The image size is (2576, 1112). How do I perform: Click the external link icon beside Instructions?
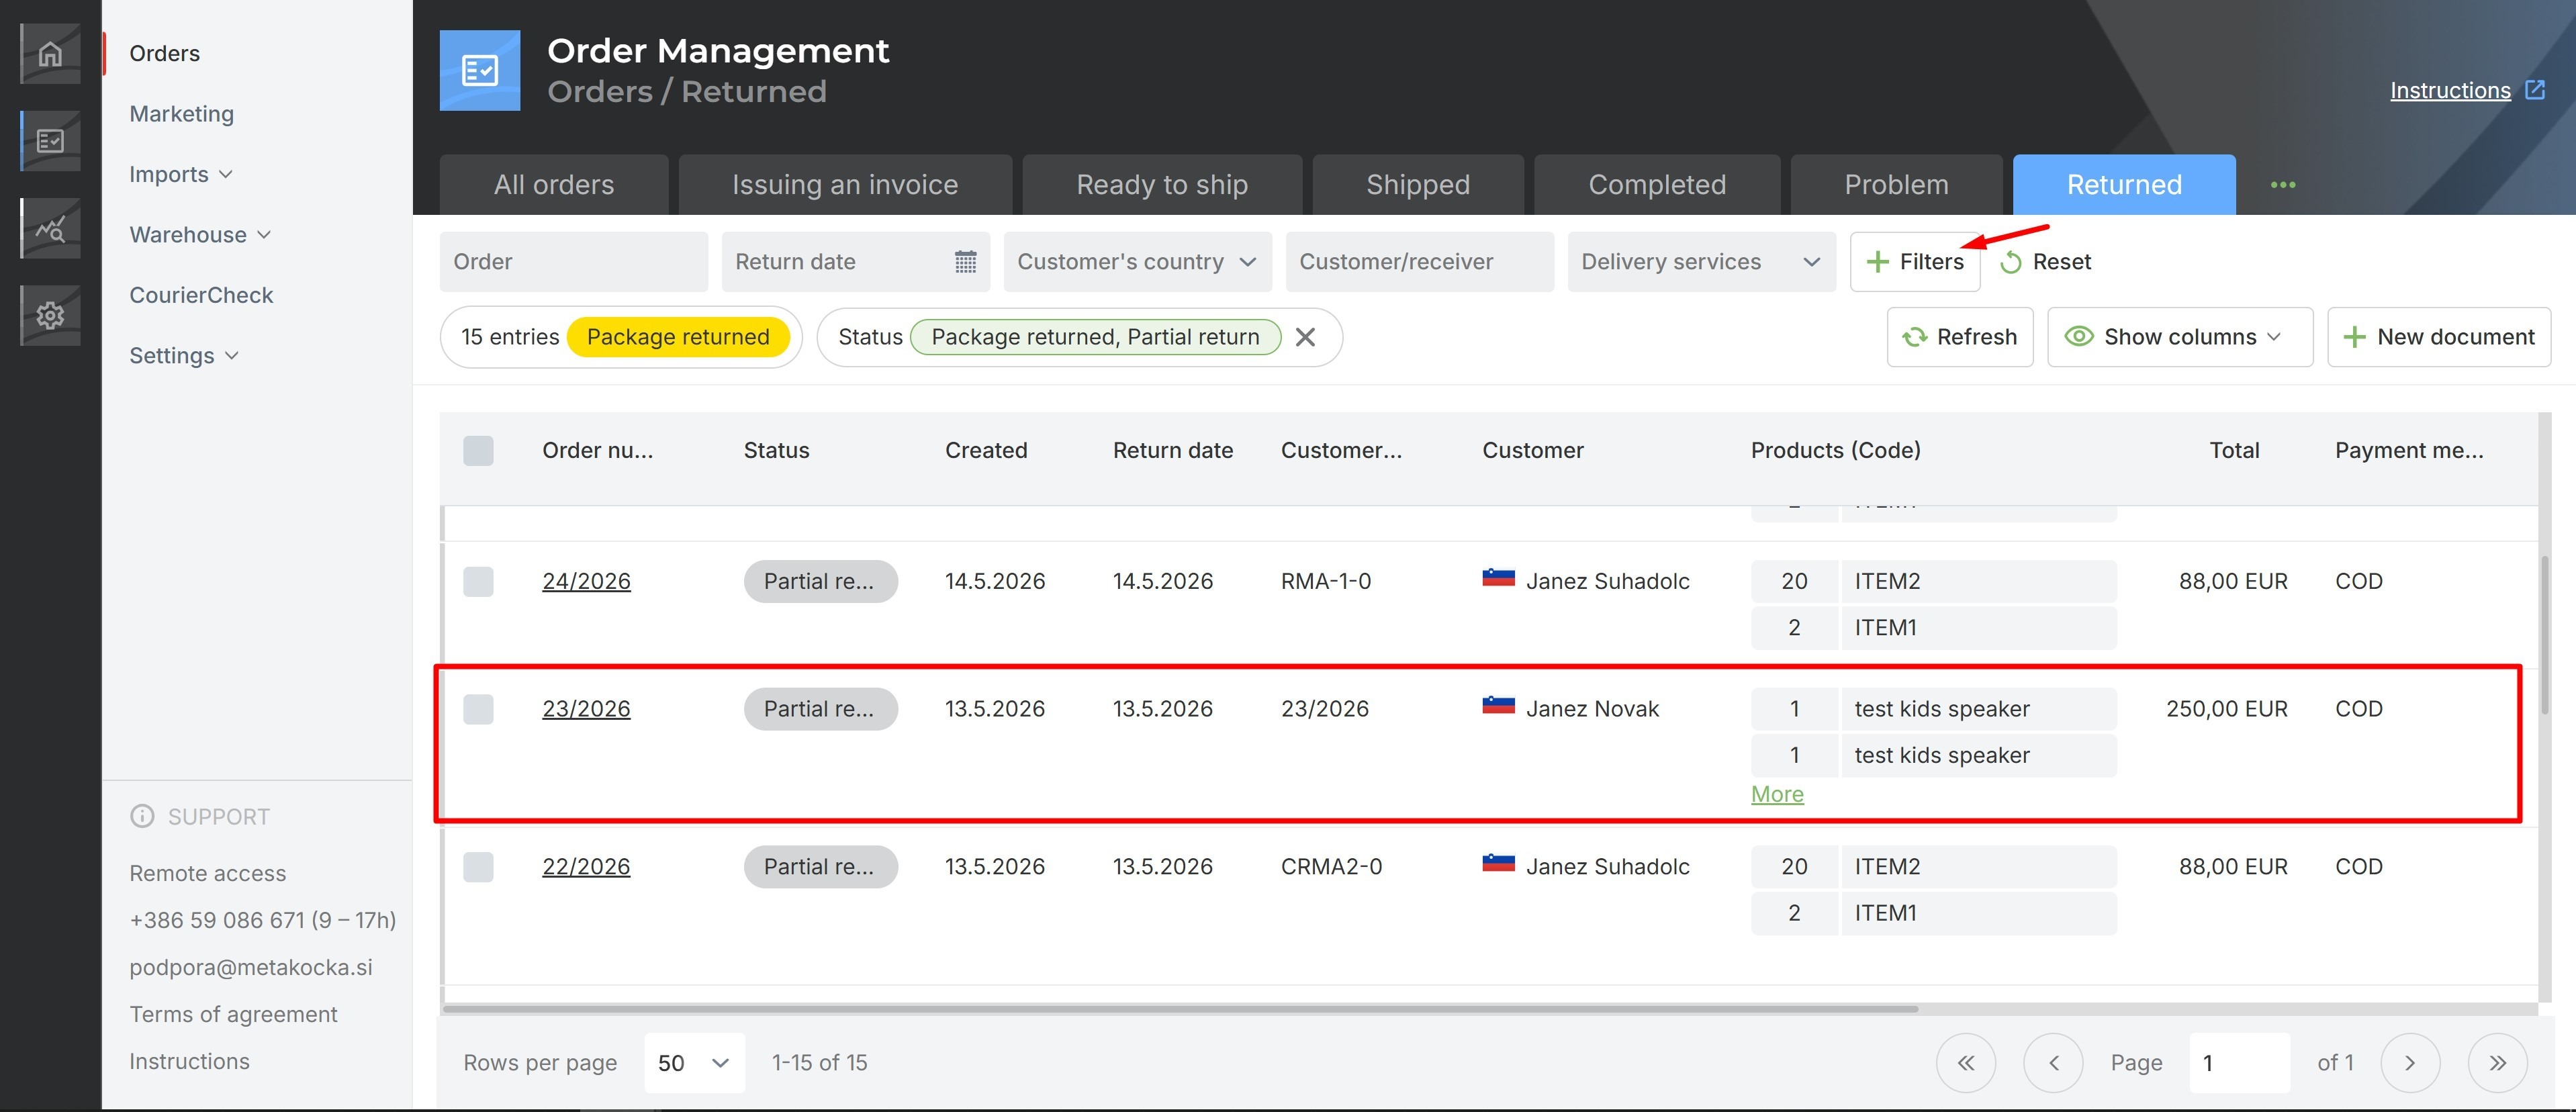[2535, 90]
